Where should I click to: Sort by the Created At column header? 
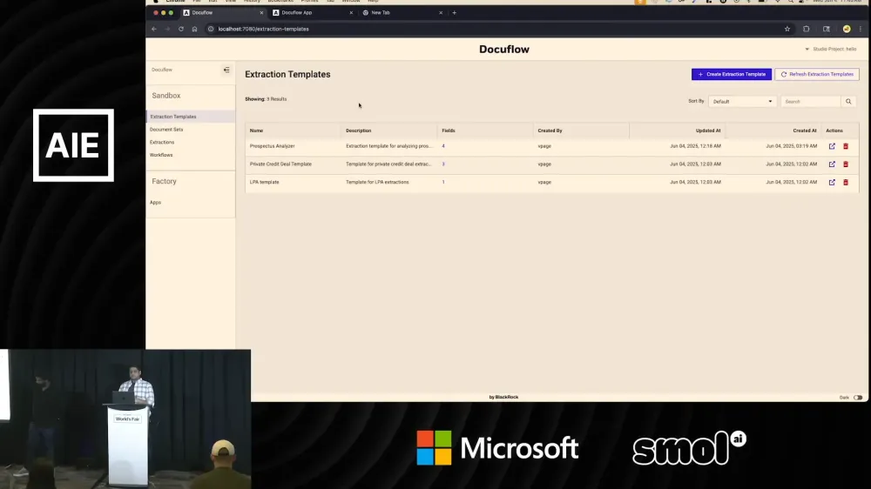coord(804,131)
